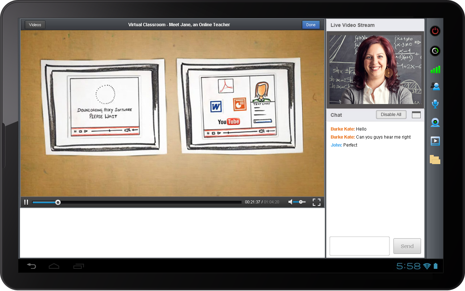Open the shared files folder icon
This screenshot has width=465, height=291.
click(x=435, y=160)
